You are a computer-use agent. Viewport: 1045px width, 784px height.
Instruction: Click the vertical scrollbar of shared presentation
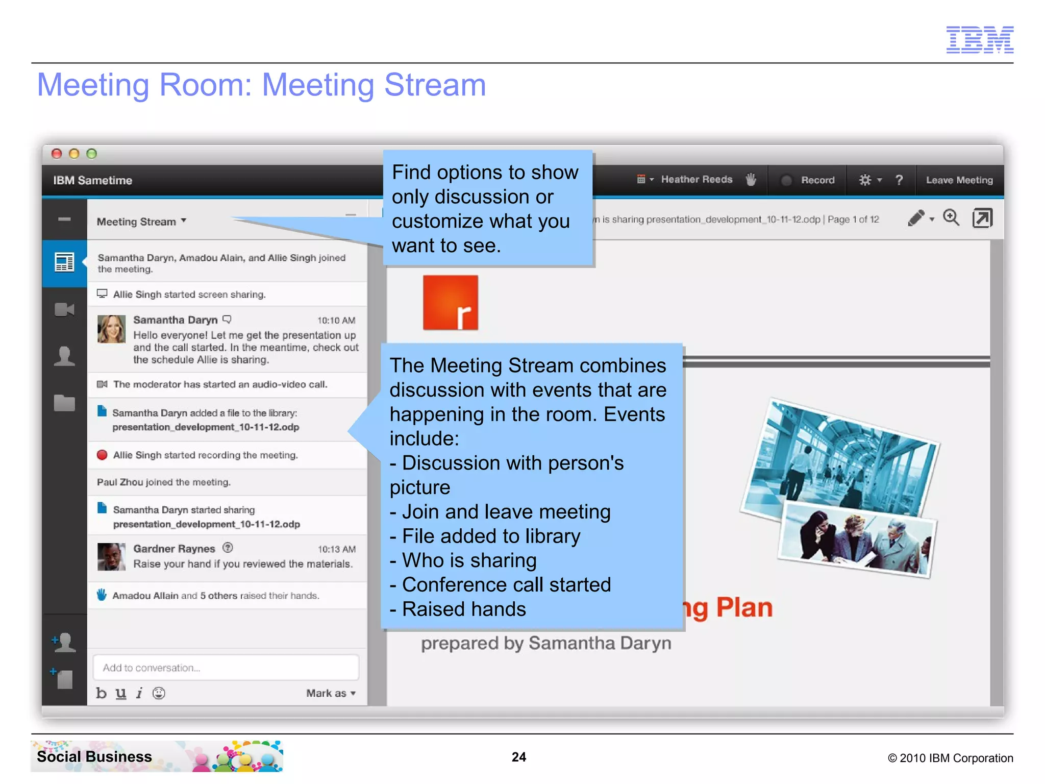tap(997, 473)
